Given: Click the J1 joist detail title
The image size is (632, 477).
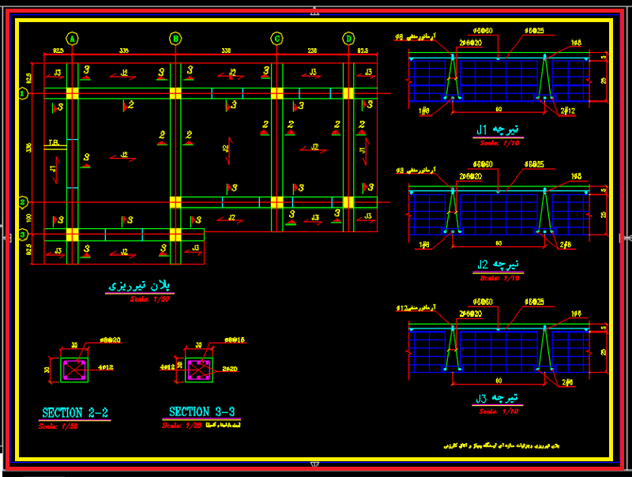Looking at the screenshot, I should 498,130.
